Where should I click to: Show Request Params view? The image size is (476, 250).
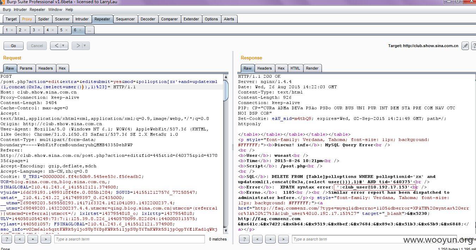(26, 68)
